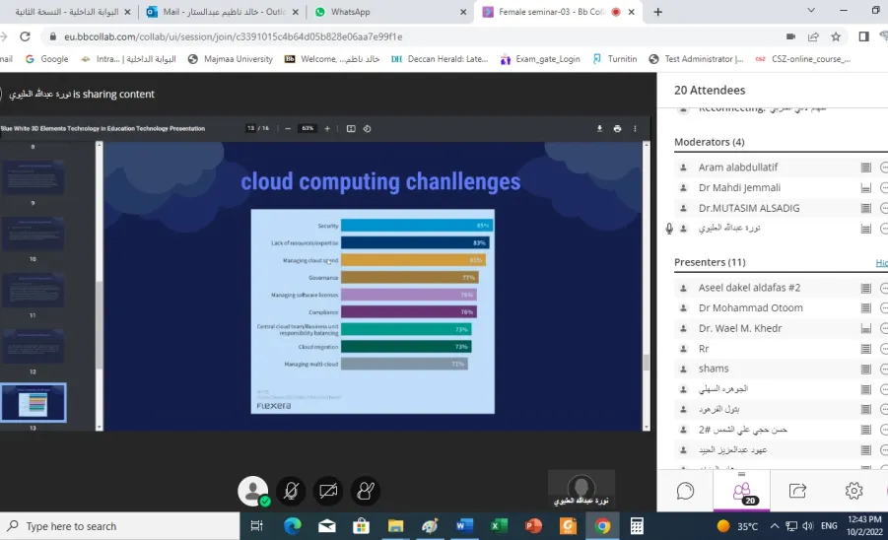The image size is (888, 540).
Task: Click the connection status icon for Dr Mohammad Otoom
Action: click(865, 307)
